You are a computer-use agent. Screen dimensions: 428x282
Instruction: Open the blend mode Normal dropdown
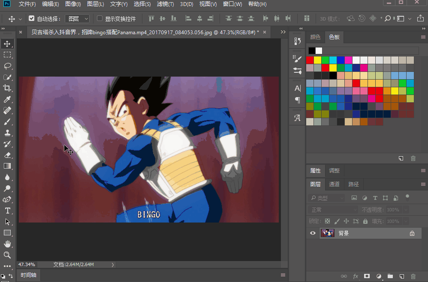pyautogui.click(x=333, y=210)
